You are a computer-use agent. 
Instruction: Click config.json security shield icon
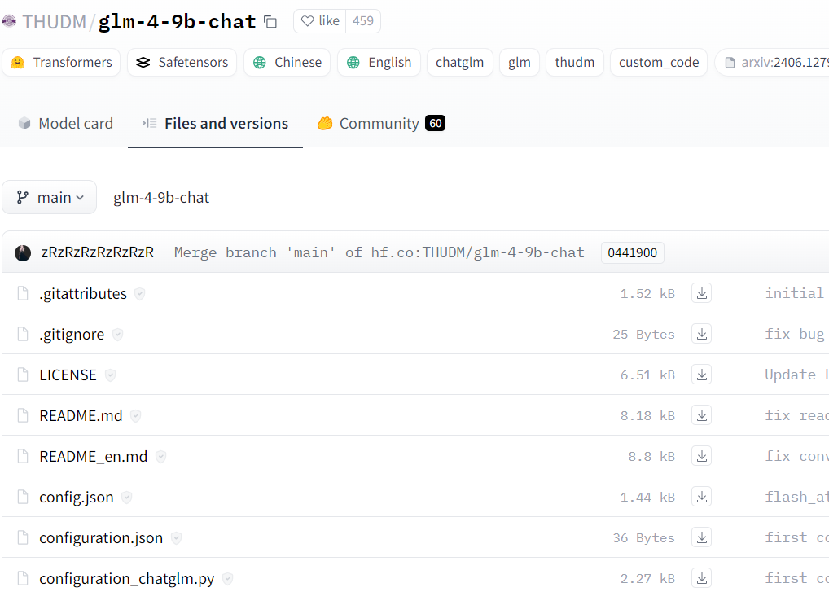click(x=126, y=498)
